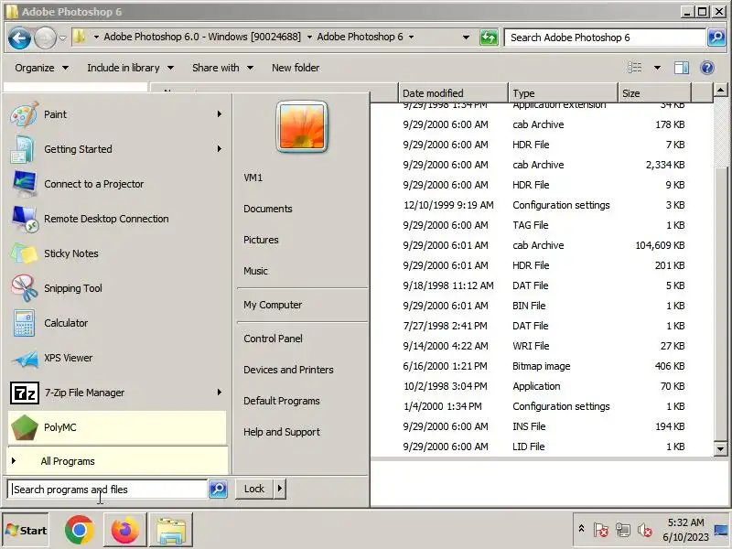Open Documents from Start menu

[268, 209]
